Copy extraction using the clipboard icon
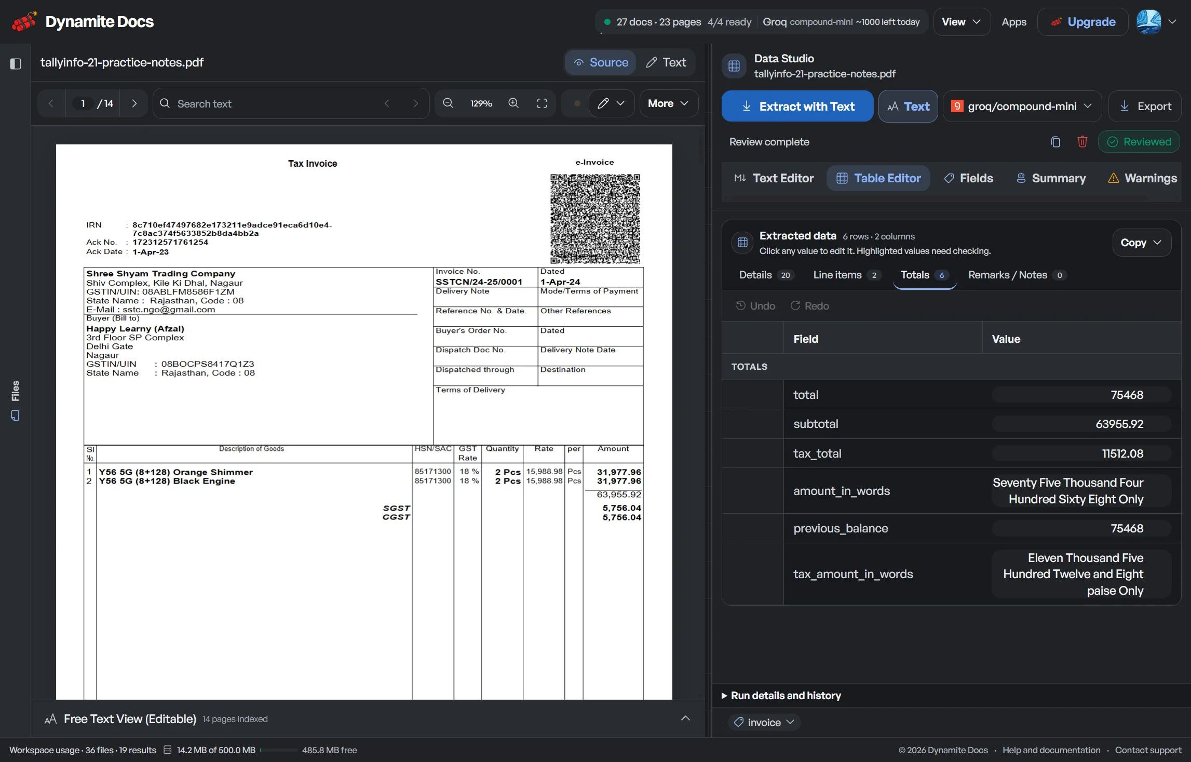The width and height of the screenshot is (1191, 762). 1055,142
